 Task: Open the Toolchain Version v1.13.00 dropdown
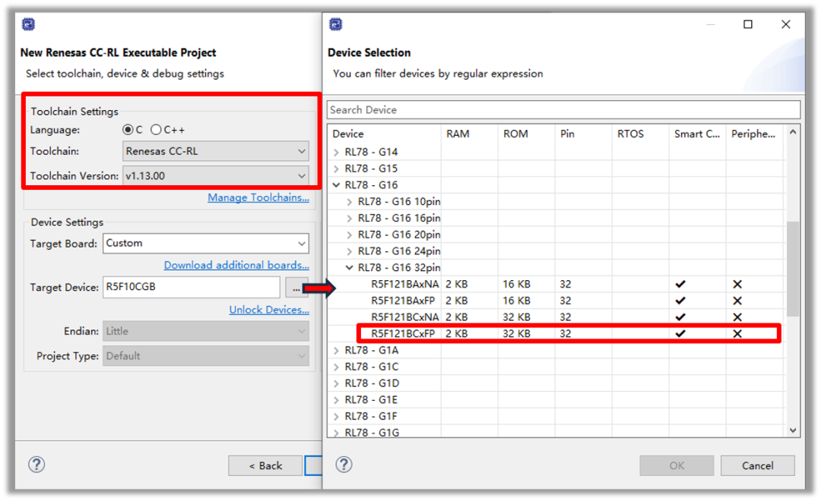pyautogui.click(x=215, y=175)
